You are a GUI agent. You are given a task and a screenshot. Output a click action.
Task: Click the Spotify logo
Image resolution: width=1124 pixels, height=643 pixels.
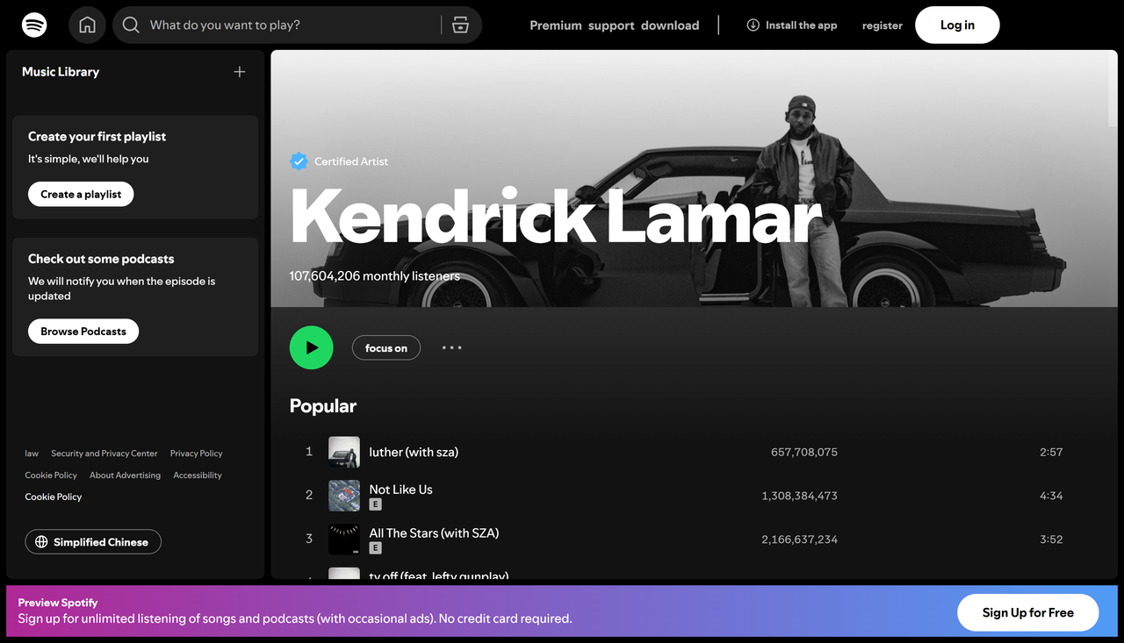point(34,25)
